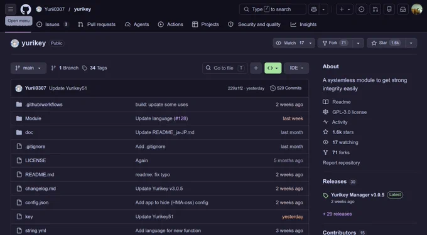Open Copilot chat icon in header
Image resolution: width=427 pixels, height=235 pixels.
(x=314, y=9)
